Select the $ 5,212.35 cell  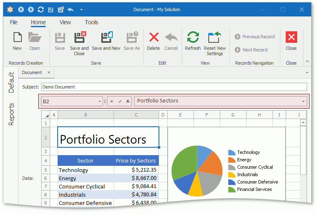pos(136,170)
